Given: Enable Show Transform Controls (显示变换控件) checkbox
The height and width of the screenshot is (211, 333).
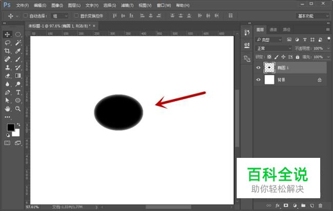Looking at the screenshot, I should (x=76, y=16).
